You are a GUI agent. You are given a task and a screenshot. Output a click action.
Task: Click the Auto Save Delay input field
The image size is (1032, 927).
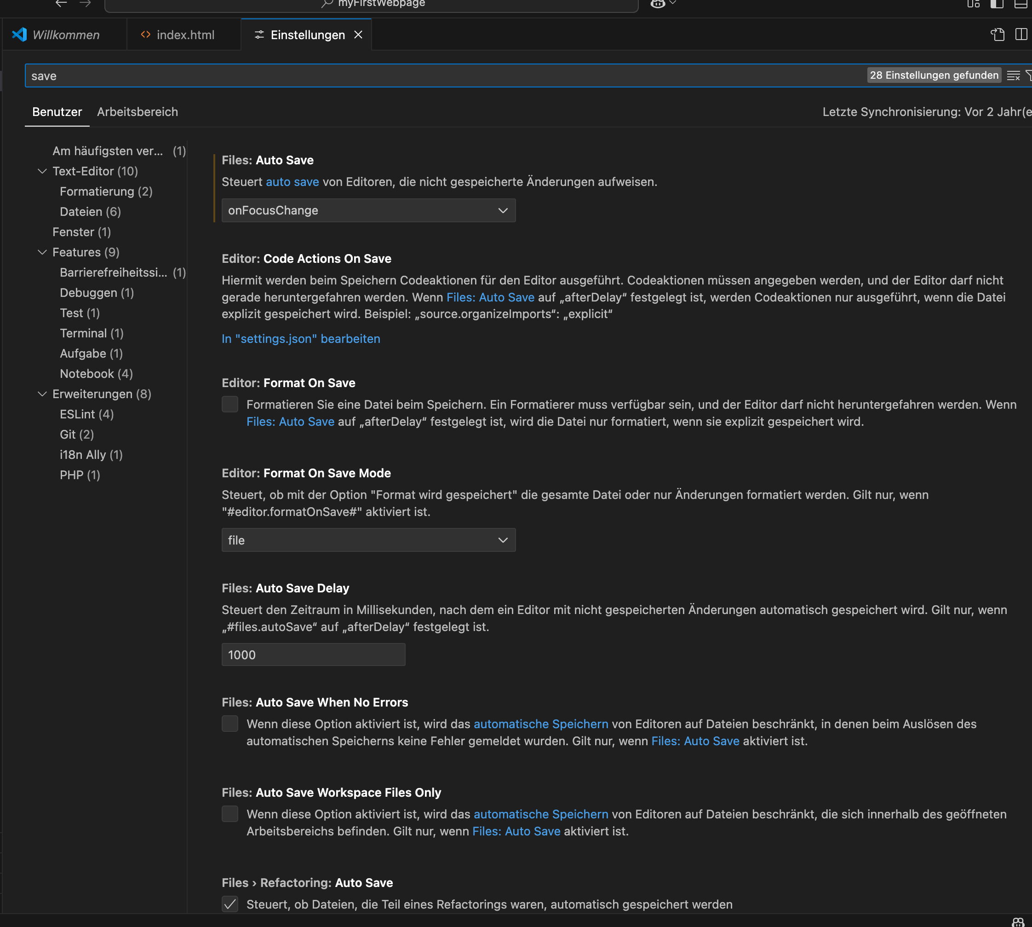coord(313,655)
